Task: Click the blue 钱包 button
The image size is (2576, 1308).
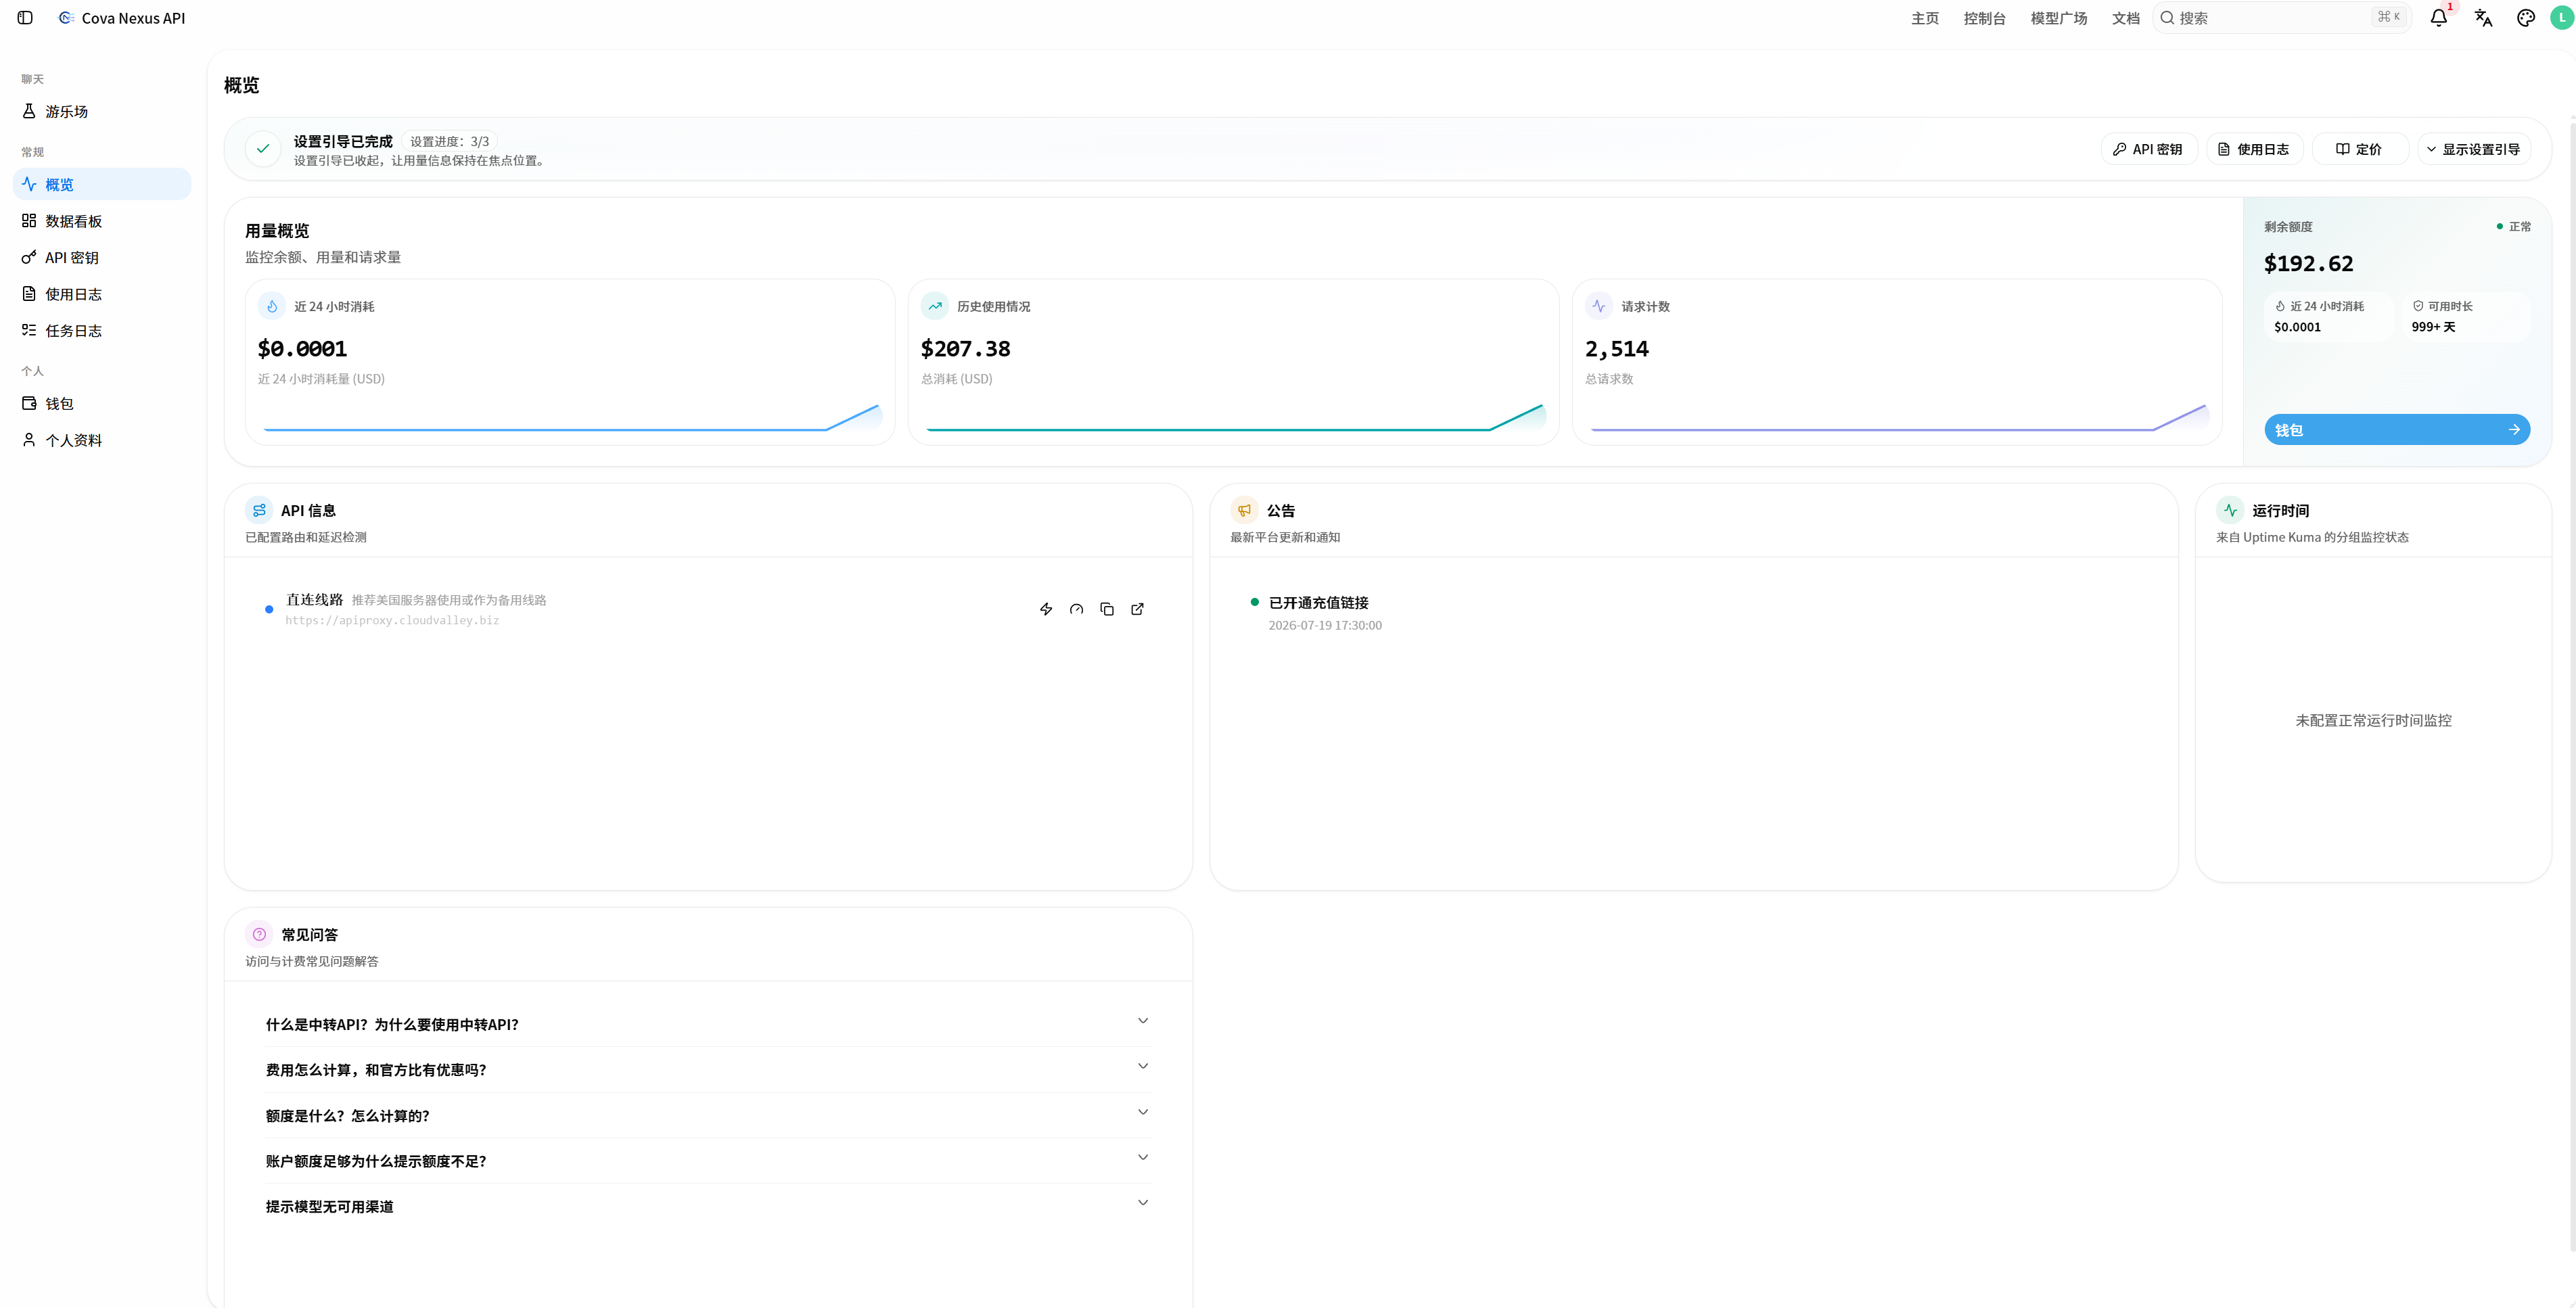Action: click(x=2397, y=430)
